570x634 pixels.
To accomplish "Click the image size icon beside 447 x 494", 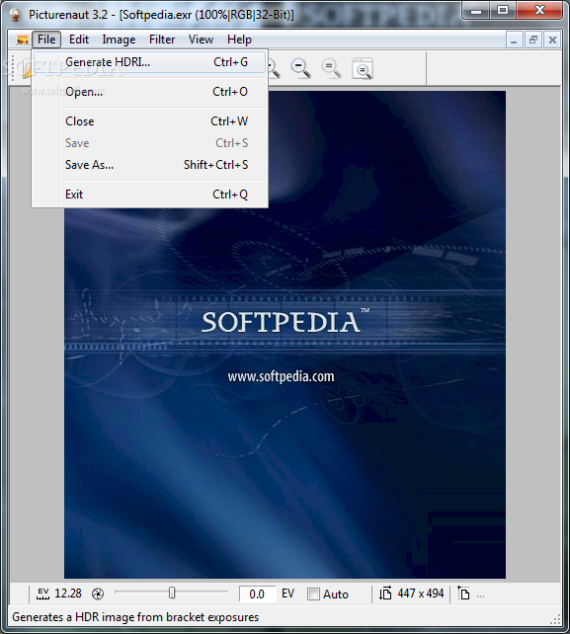I will coord(385,594).
